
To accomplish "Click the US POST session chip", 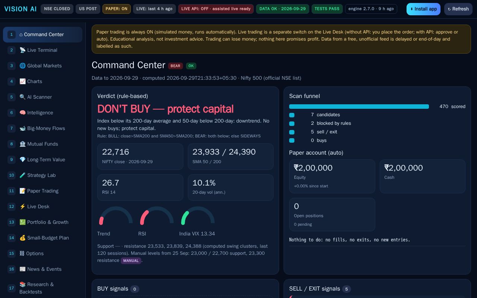I will (88, 9).
